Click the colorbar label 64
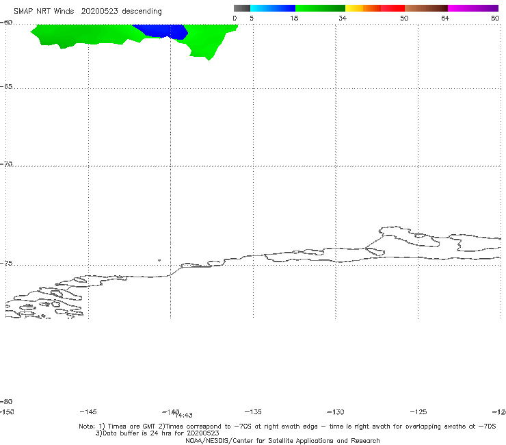 pyautogui.click(x=445, y=18)
